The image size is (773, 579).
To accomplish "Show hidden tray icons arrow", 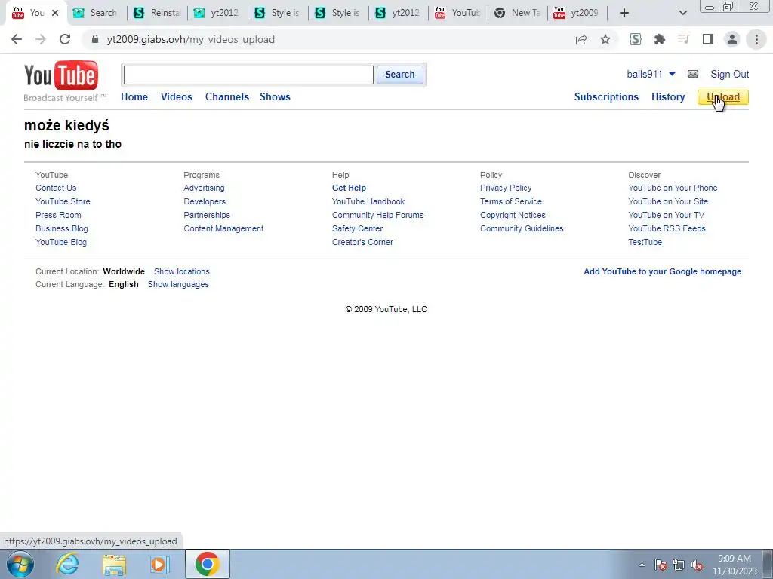I will pyautogui.click(x=642, y=565).
